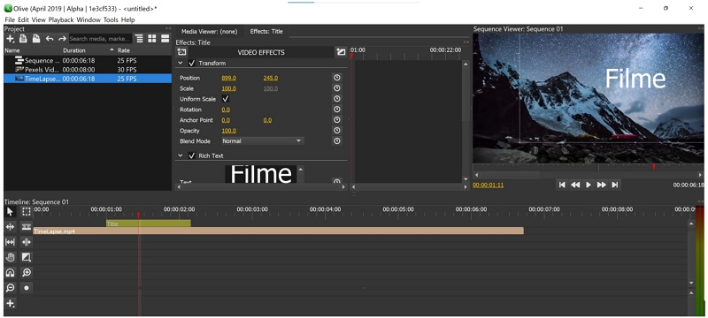Disable the Transform effect checkbox

click(x=192, y=63)
